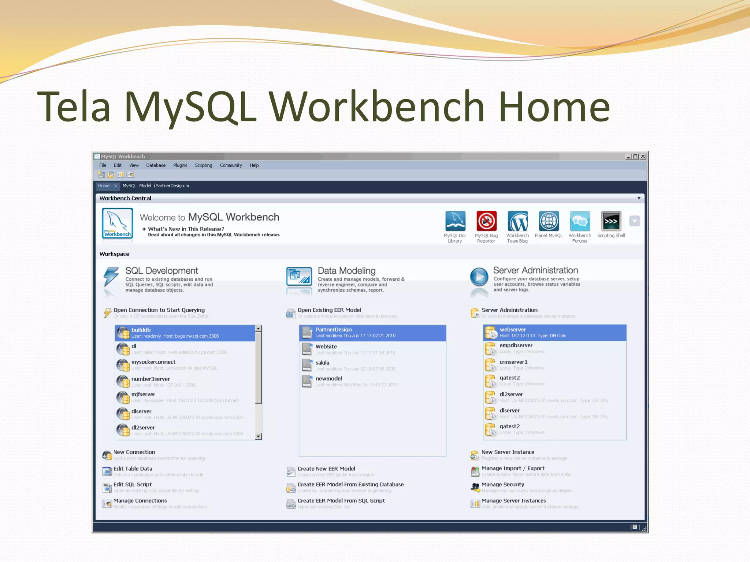This screenshot has width=750, height=562.
Task: Click the Edit Table Data icon
Action: 107,471
